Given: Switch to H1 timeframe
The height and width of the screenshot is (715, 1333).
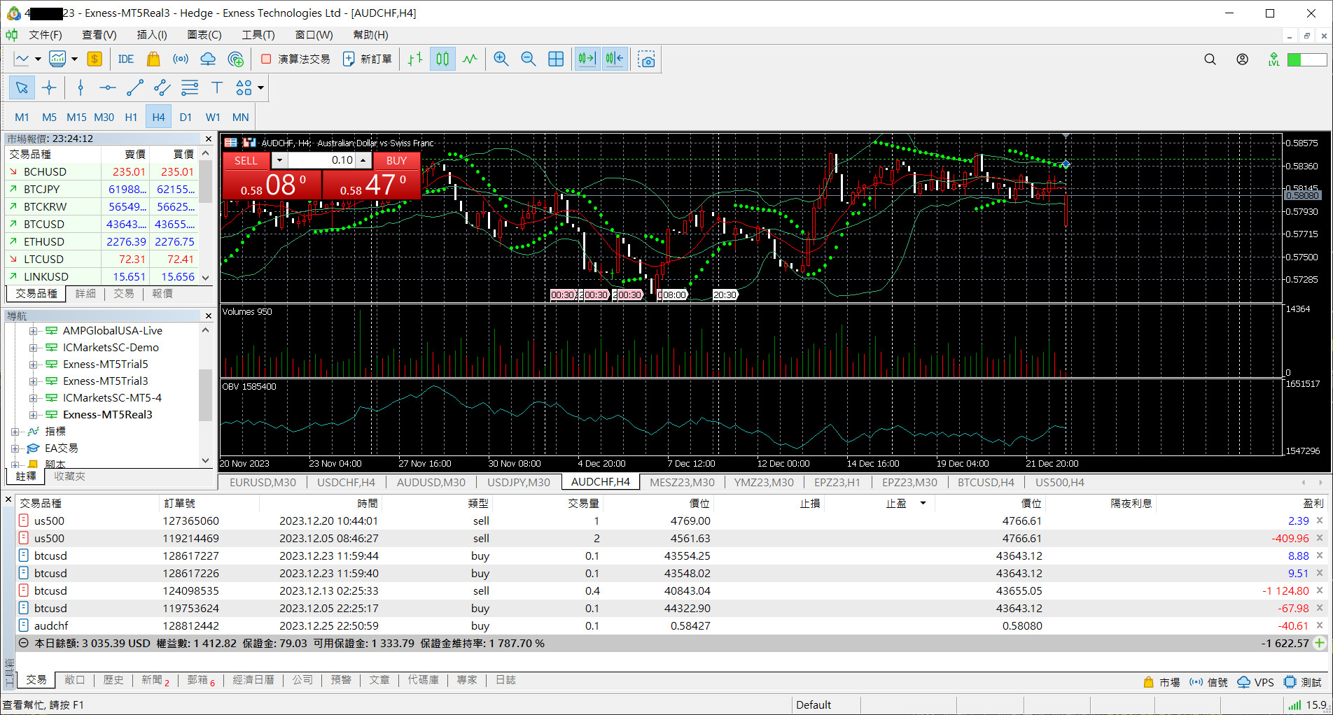Looking at the screenshot, I should coord(131,117).
